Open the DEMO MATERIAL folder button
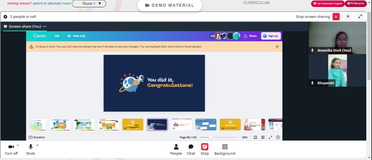 [170, 5]
